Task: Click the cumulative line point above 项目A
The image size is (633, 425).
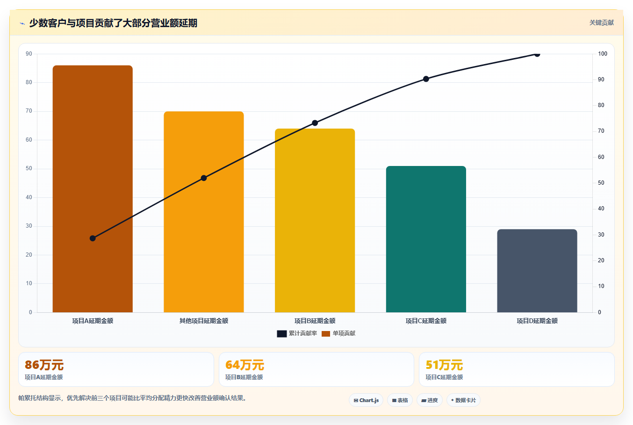Action: 93,238
